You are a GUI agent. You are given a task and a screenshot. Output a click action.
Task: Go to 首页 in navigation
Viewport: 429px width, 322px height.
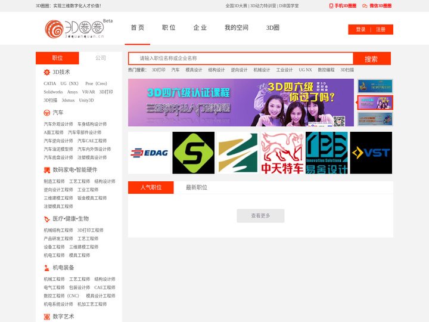(x=138, y=27)
